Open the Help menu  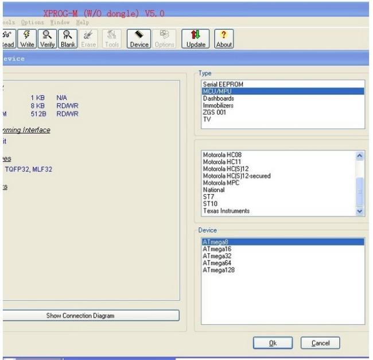(82, 22)
